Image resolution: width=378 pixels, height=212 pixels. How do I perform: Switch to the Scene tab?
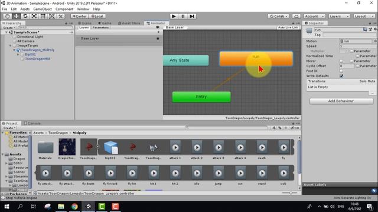[84, 23]
